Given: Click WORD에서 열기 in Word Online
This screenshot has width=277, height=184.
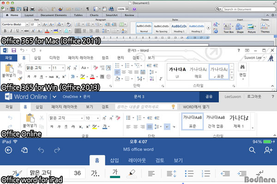Looking at the screenshot, I should pyautogui.click(x=196, y=107).
